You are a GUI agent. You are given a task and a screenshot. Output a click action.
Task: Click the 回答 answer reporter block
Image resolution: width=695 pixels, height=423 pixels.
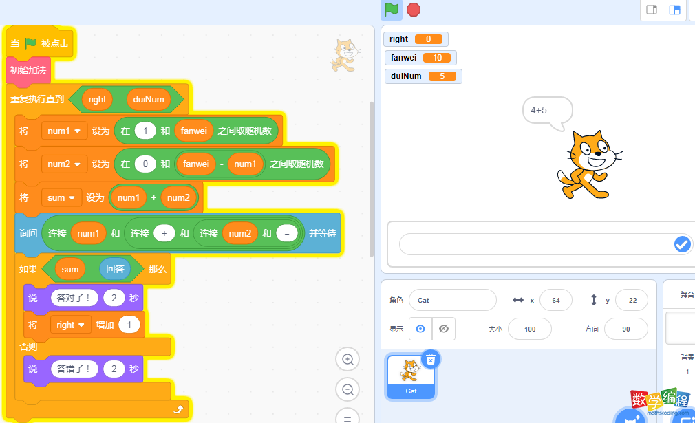pos(115,269)
